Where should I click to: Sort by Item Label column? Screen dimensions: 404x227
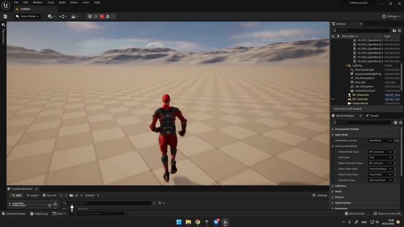(x=349, y=37)
